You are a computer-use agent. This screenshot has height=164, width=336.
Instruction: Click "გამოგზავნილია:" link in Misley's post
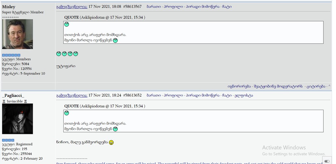[x=72, y=7]
